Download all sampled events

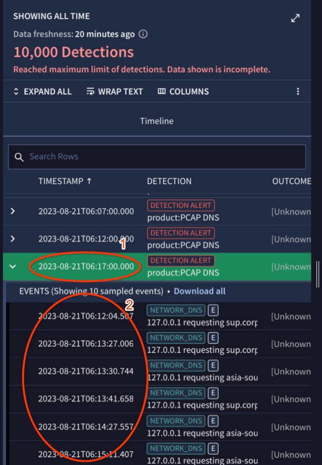(199, 291)
